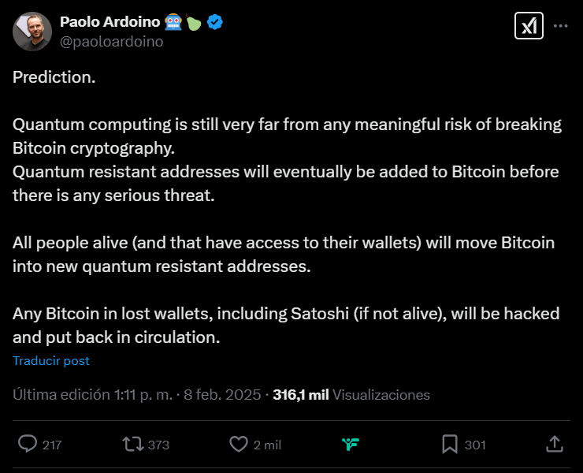Screen dimensions: 583x473
Task: Click Traducir post link
Action: click(x=51, y=360)
